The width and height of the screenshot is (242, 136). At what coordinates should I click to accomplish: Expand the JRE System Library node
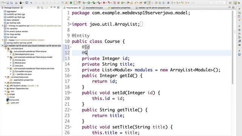click(5, 86)
